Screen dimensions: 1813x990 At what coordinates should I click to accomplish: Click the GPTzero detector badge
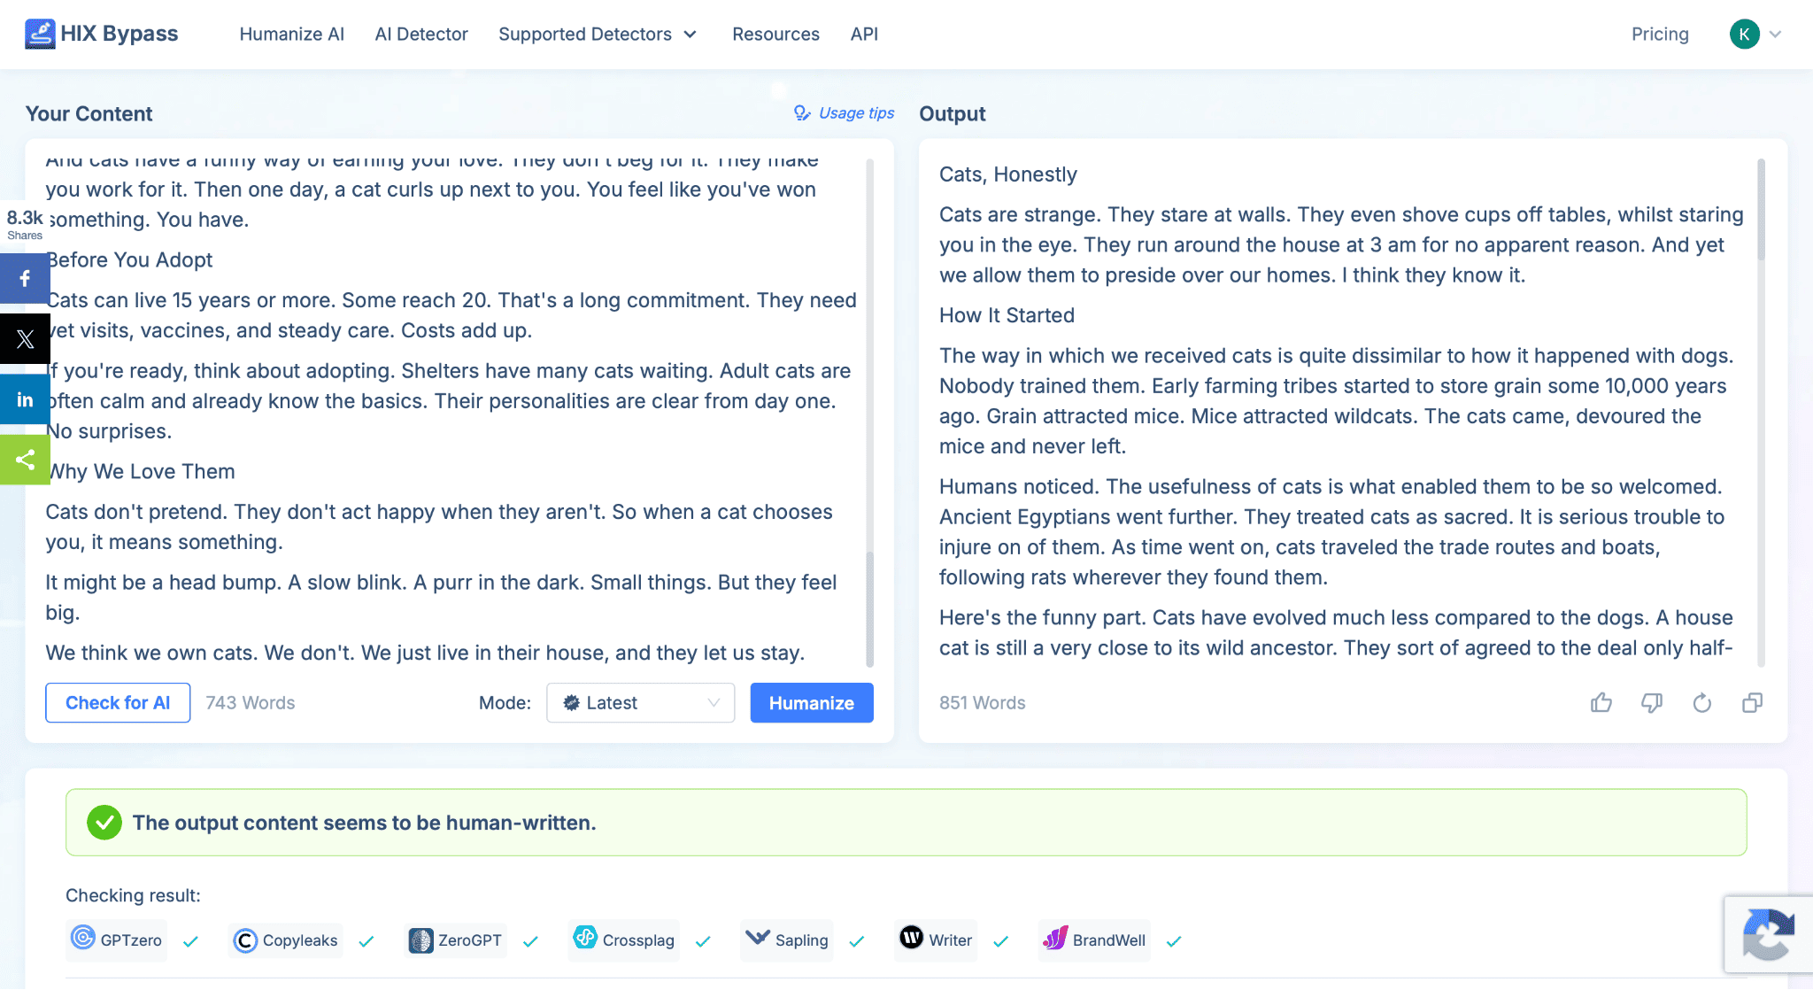coord(117,940)
